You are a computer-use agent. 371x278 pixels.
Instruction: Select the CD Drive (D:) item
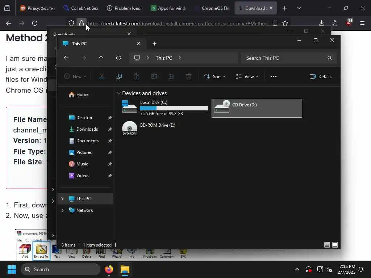coord(257,108)
